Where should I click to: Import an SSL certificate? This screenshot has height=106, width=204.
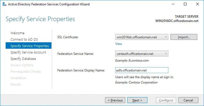point(184,37)
